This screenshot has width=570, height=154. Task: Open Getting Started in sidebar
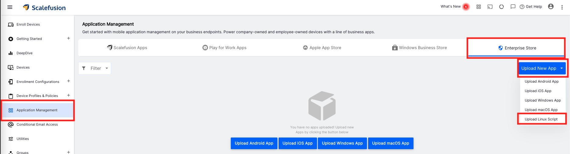[x=29, y=39]
